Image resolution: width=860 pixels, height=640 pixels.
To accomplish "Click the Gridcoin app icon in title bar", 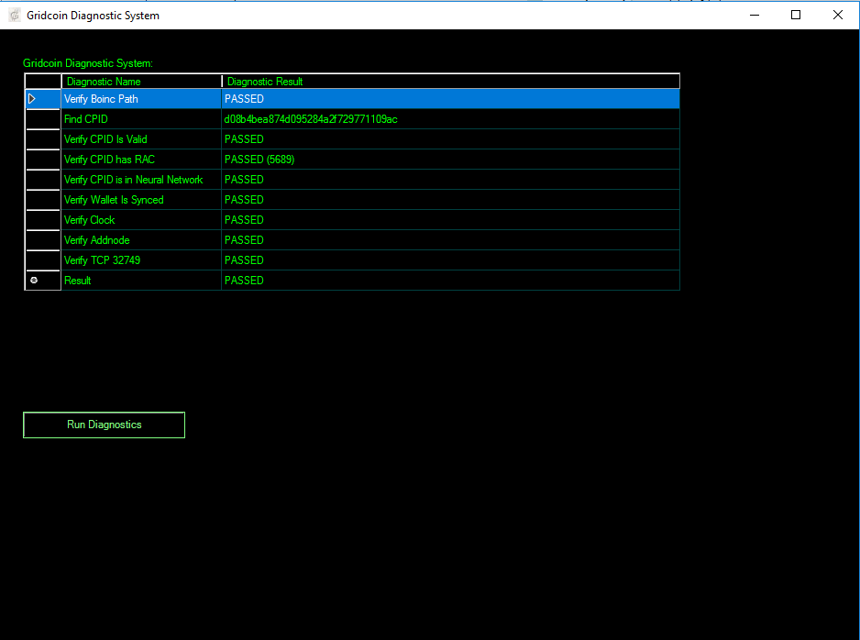I will 15,16.
